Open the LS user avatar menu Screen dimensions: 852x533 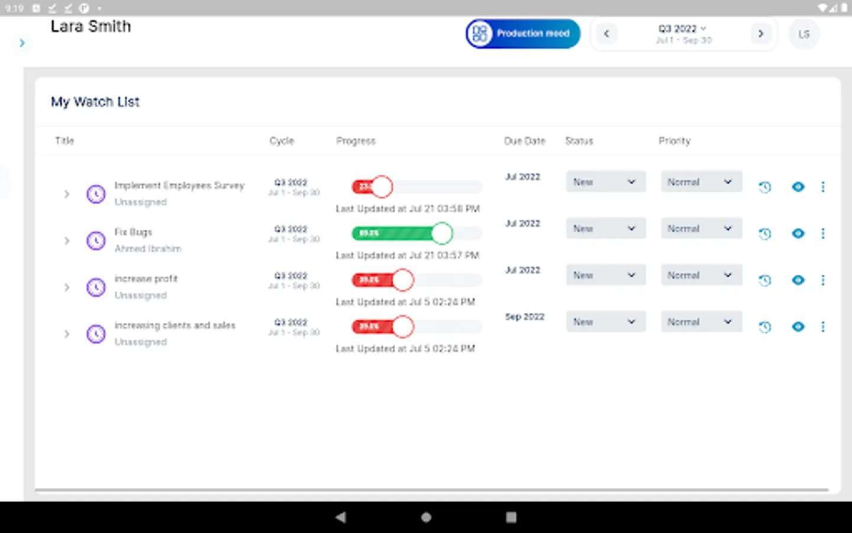pos(804,34)
